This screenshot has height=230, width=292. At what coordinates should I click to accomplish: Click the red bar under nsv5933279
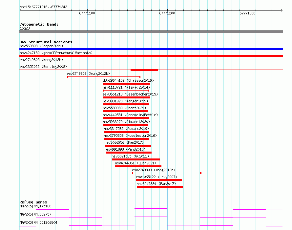coord(126,125)
